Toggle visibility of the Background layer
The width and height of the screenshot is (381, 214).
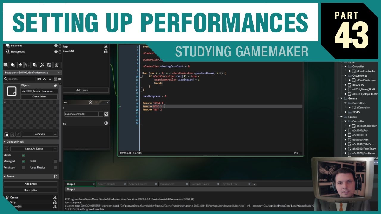[56, 51]
